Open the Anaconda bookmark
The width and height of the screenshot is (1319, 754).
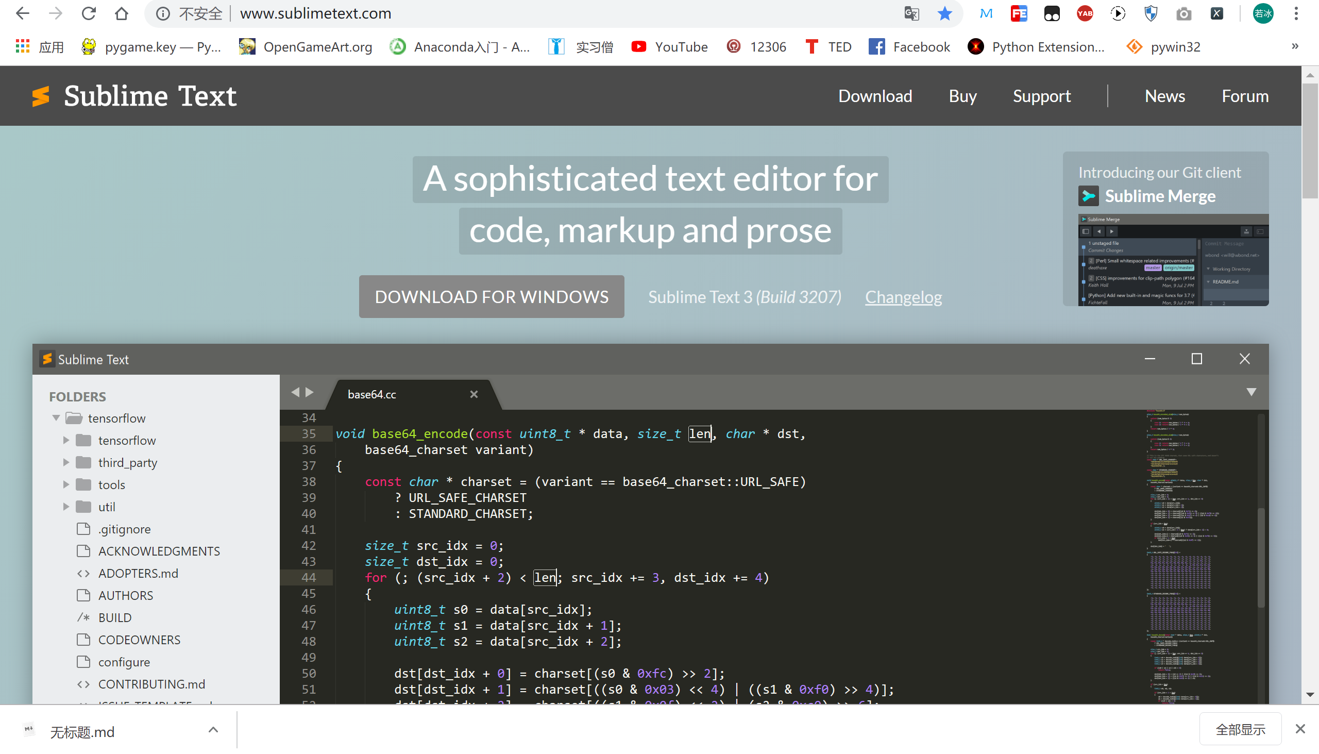460,46
